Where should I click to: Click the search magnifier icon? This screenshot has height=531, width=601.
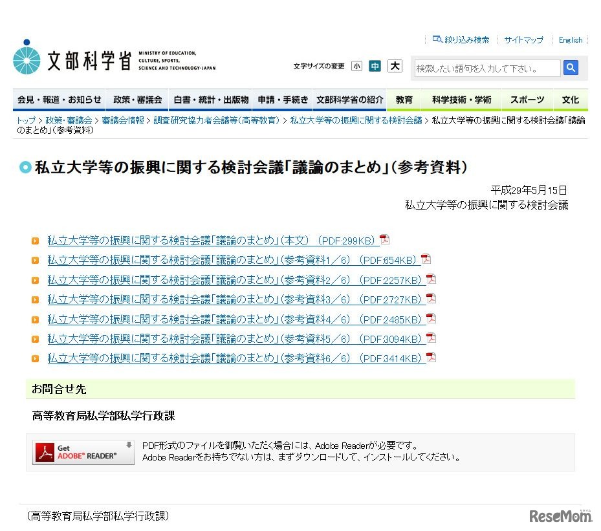coord(570,67)
